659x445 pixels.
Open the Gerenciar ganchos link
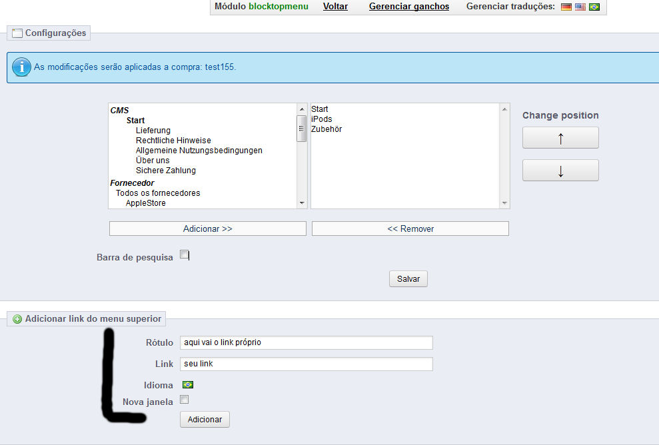pos(409,6)
